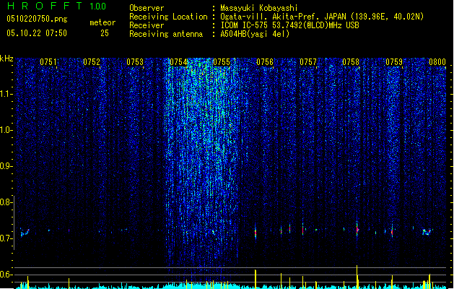Click the red meteor echo just before 0756
Image resolution: width=454 pixels, height=289 pixels.
point(256,232)
